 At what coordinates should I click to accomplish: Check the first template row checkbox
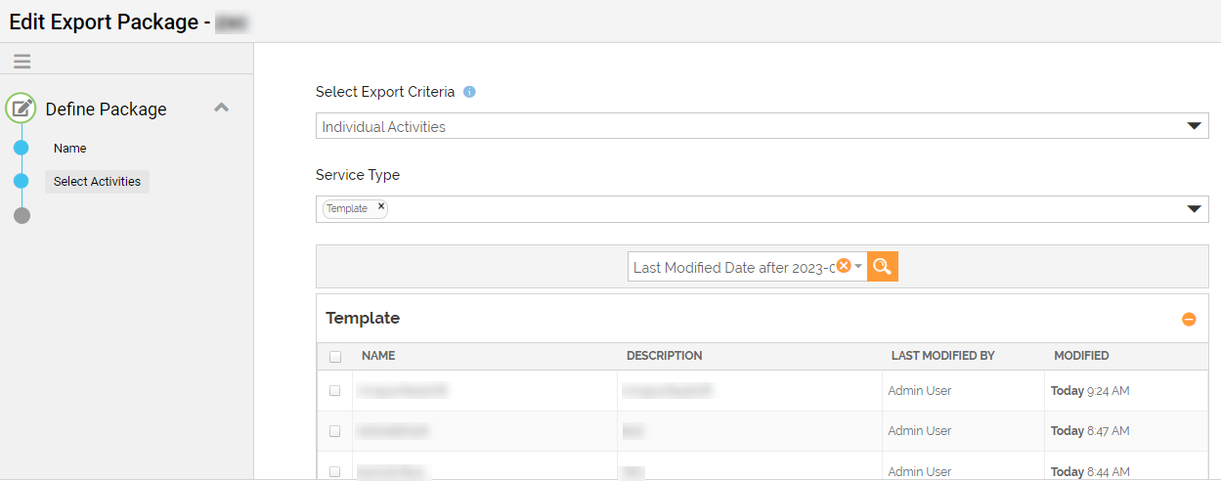(x=334, y=390)
